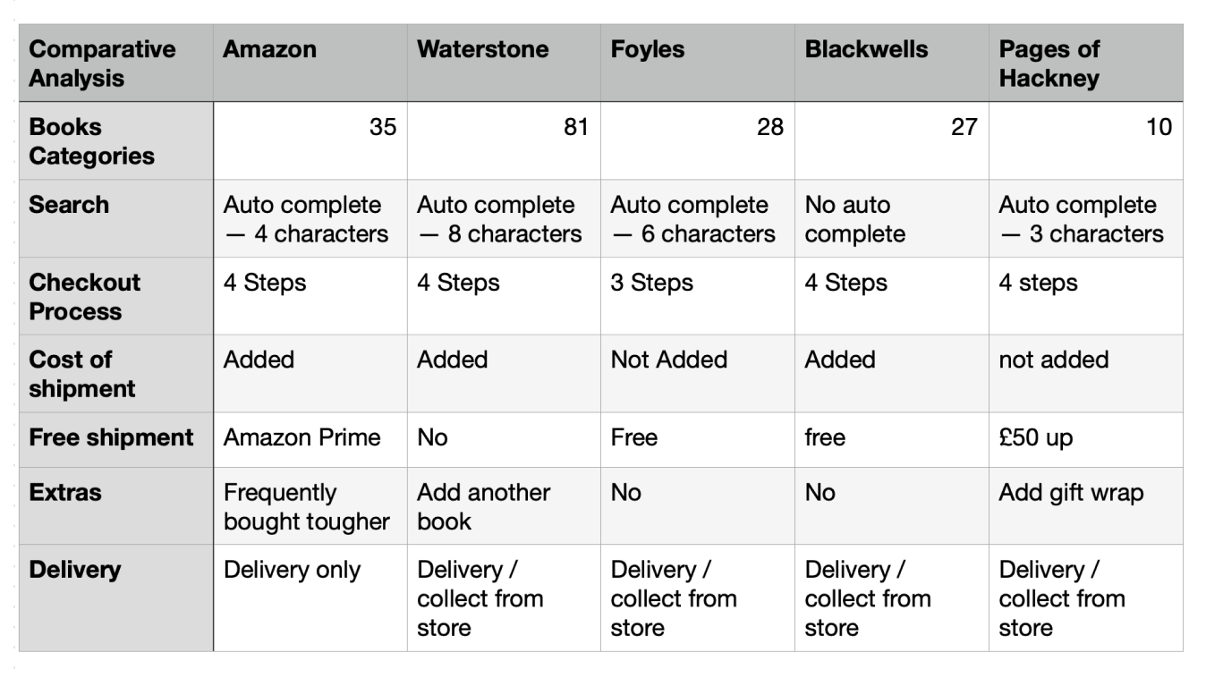Click the Amazon column header

point(310,63)
